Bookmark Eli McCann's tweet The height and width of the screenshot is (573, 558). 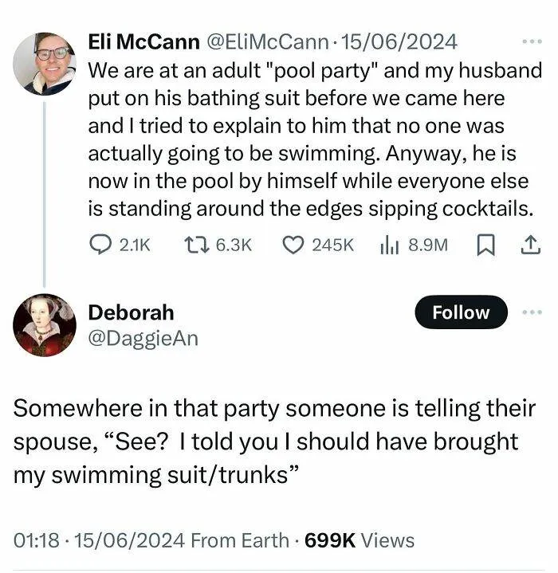[x=484, y=245]
